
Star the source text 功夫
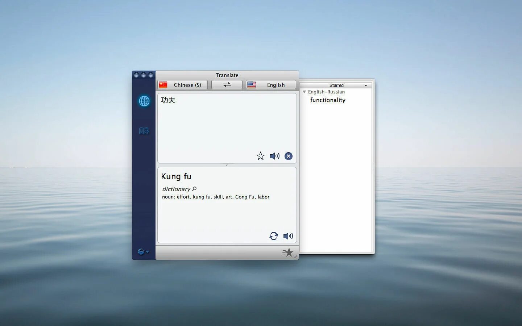(260, 156)
